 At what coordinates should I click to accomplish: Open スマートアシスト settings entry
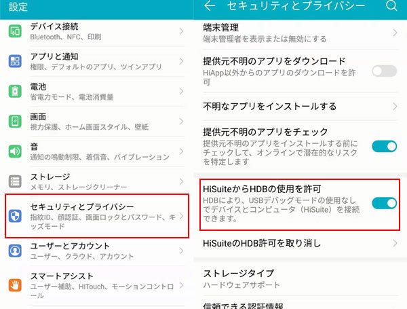96,286
